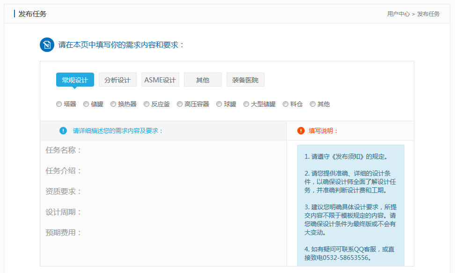Switch to the 分析设计 tab
Viewport: 455px width, 273px height.
[117, 80]
